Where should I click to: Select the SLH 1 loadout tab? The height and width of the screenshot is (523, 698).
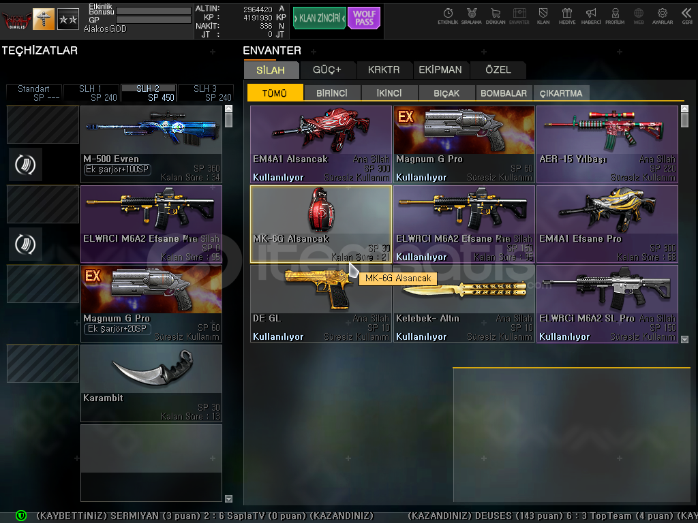91,93
